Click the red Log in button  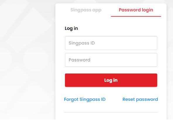click(x=111, y=80)
